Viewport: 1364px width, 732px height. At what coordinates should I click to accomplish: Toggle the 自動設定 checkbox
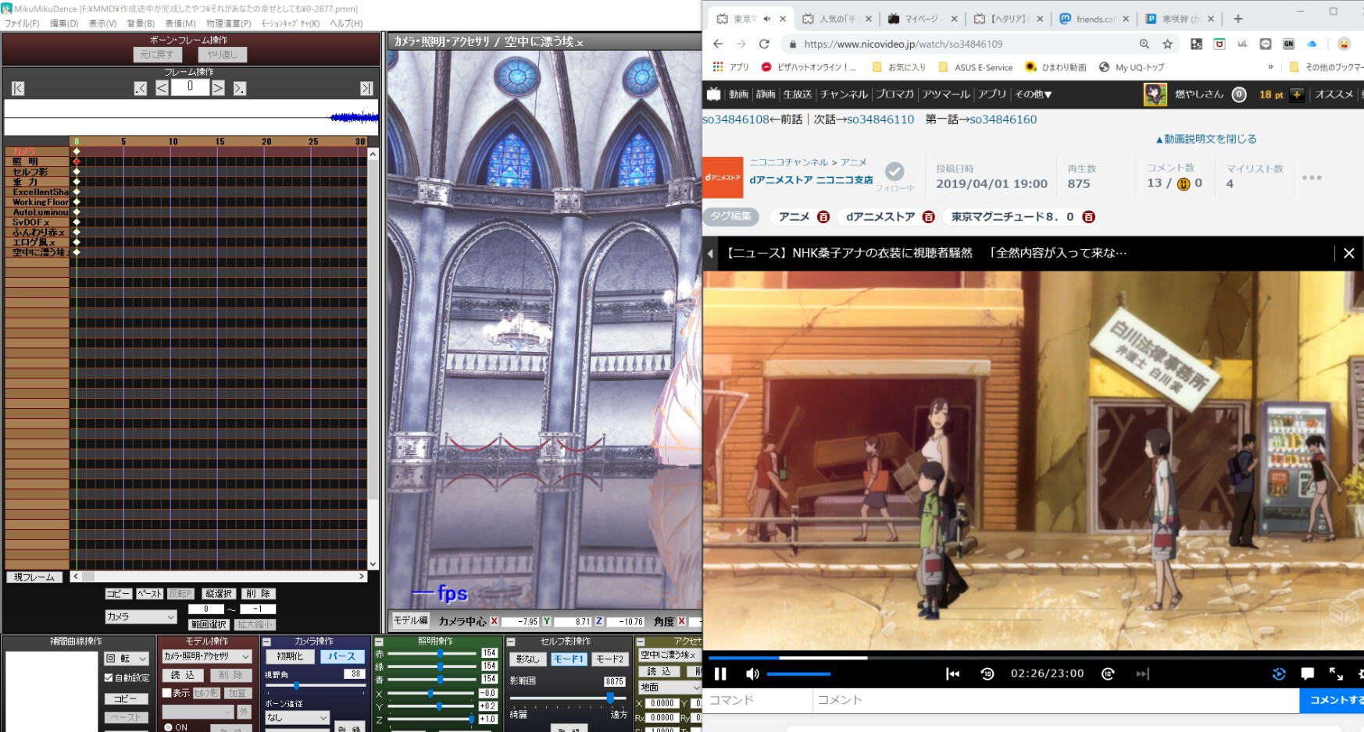[x=109, y=678]
